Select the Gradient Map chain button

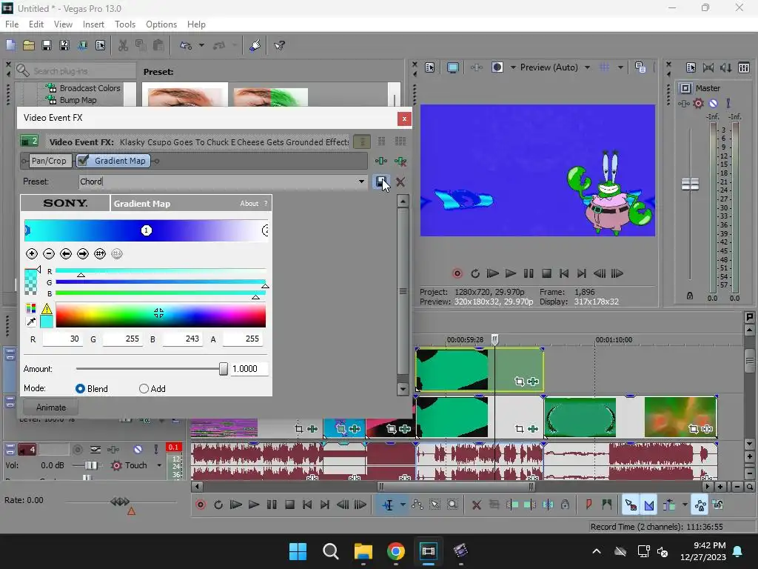pyautogui.click(x=114, y=161)
